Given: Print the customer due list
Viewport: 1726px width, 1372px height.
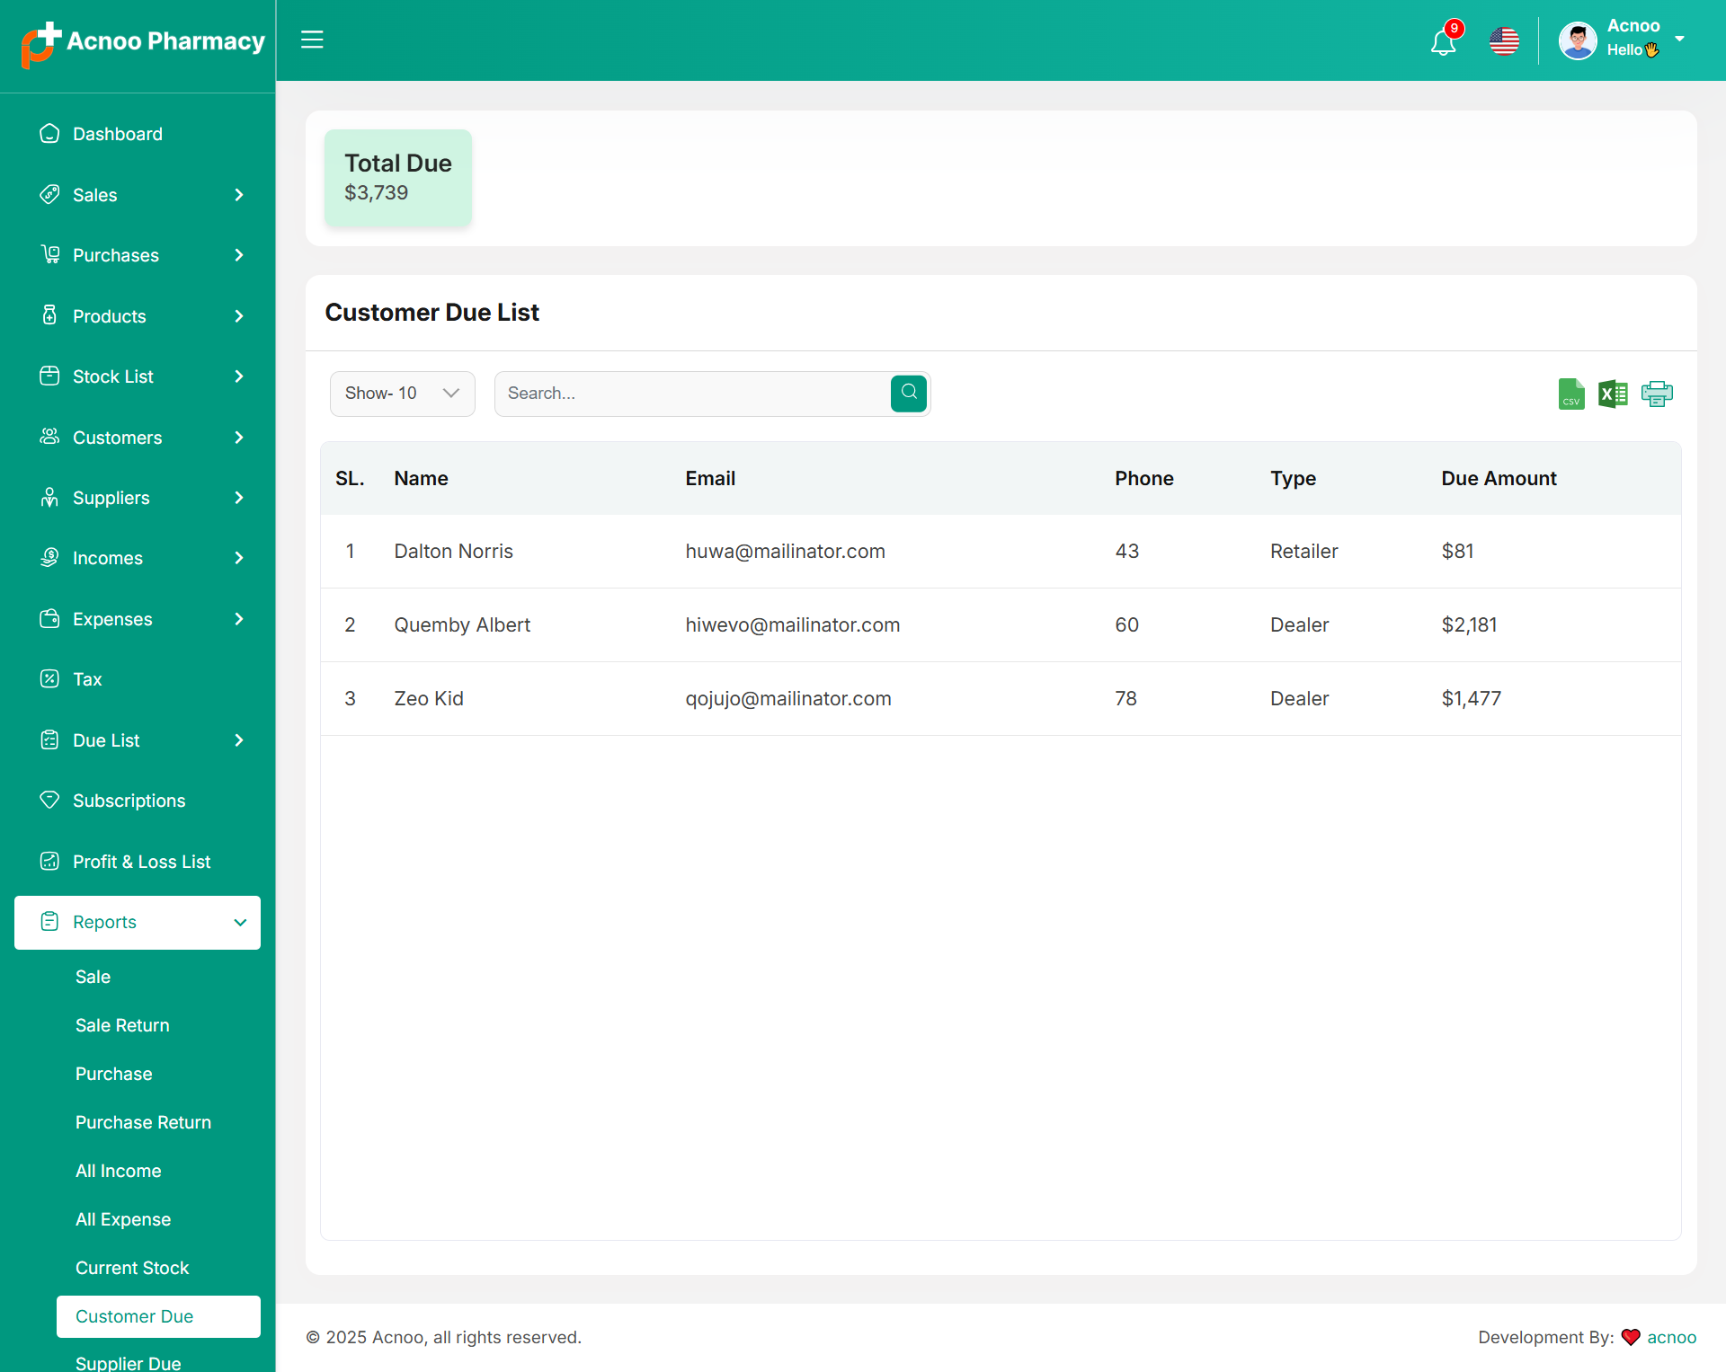Looking at the screenshot, I should [x=1656, y=394].
